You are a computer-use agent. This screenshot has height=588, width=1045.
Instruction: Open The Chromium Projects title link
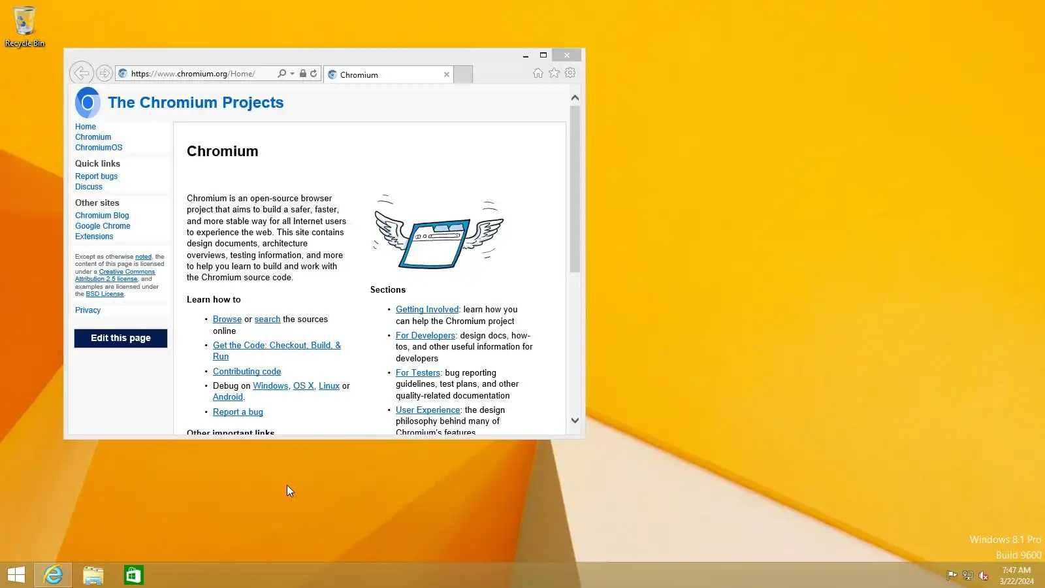point(196,103)
